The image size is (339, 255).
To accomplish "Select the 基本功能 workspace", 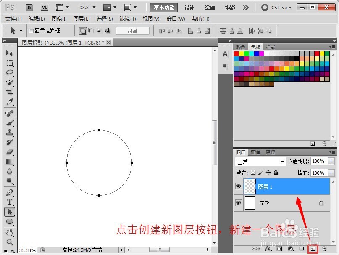I will (x=164, y=8).
